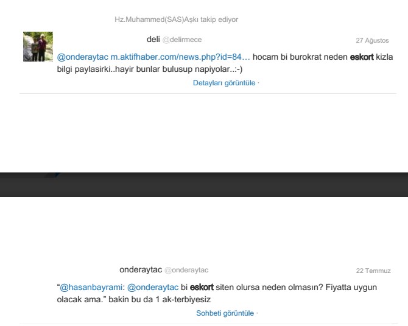Image resolution: width=408 pixels, height=326 pixels.
Task: Select onderaytac's quoted tweet text
Action: point(217,293)
